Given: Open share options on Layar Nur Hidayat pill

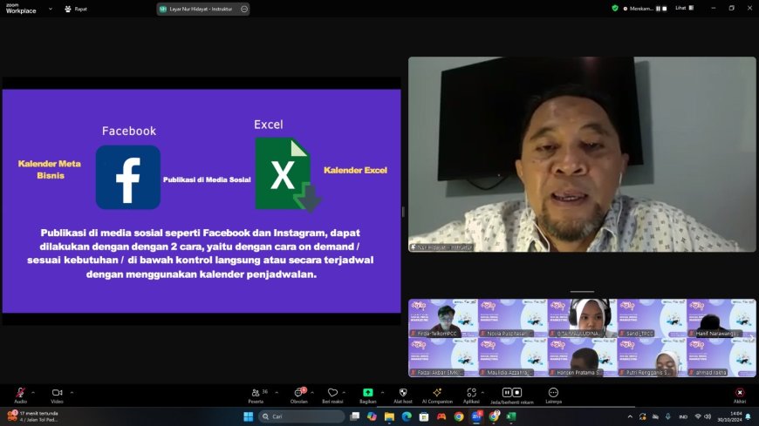Looking at the screenshot, I should [x=244, y=9].
